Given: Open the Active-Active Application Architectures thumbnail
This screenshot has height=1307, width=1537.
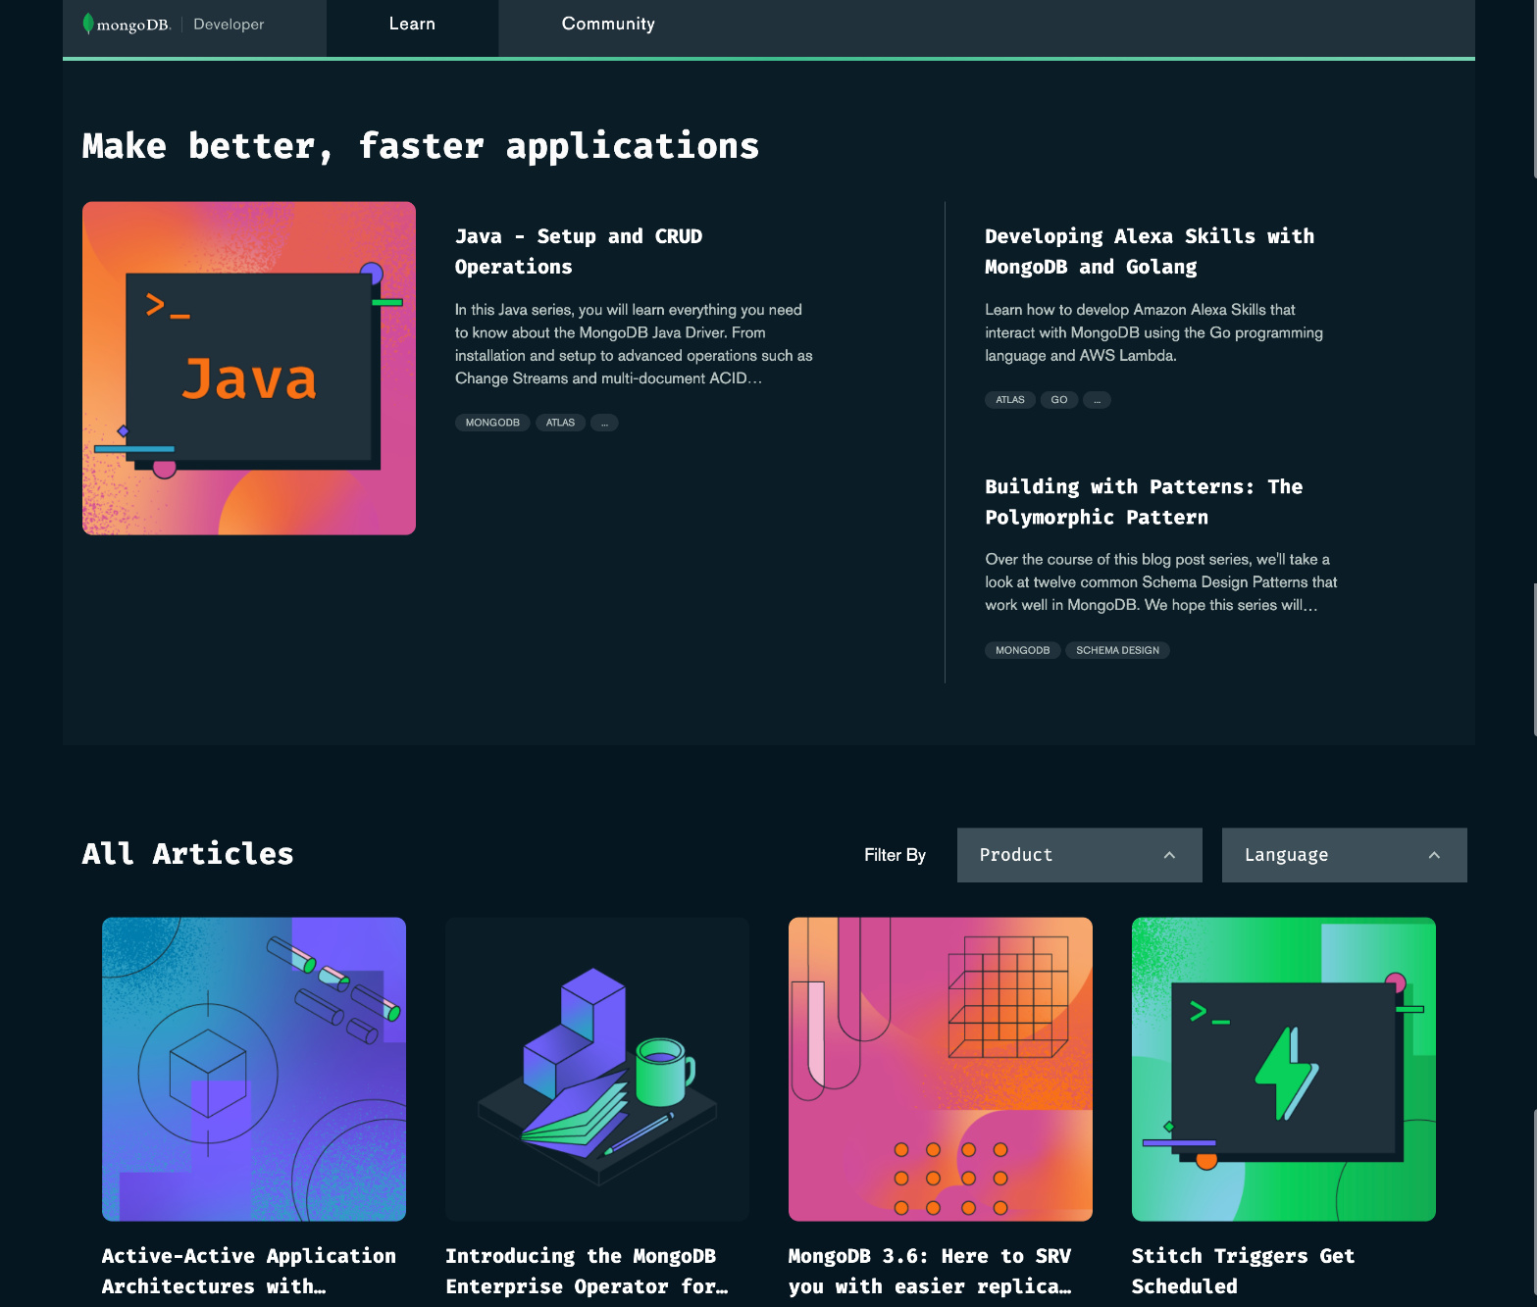Looking at the screenshot, I should coord(254,1069).
